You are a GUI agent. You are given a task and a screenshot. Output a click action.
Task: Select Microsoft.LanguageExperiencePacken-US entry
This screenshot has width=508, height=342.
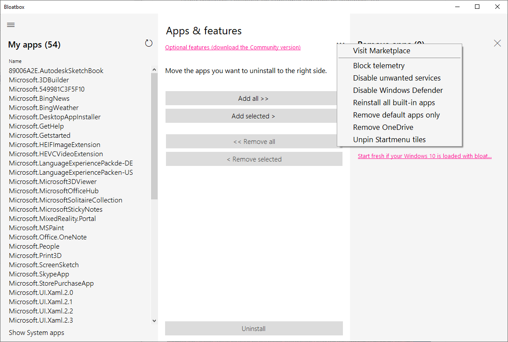tap(71, 172)
